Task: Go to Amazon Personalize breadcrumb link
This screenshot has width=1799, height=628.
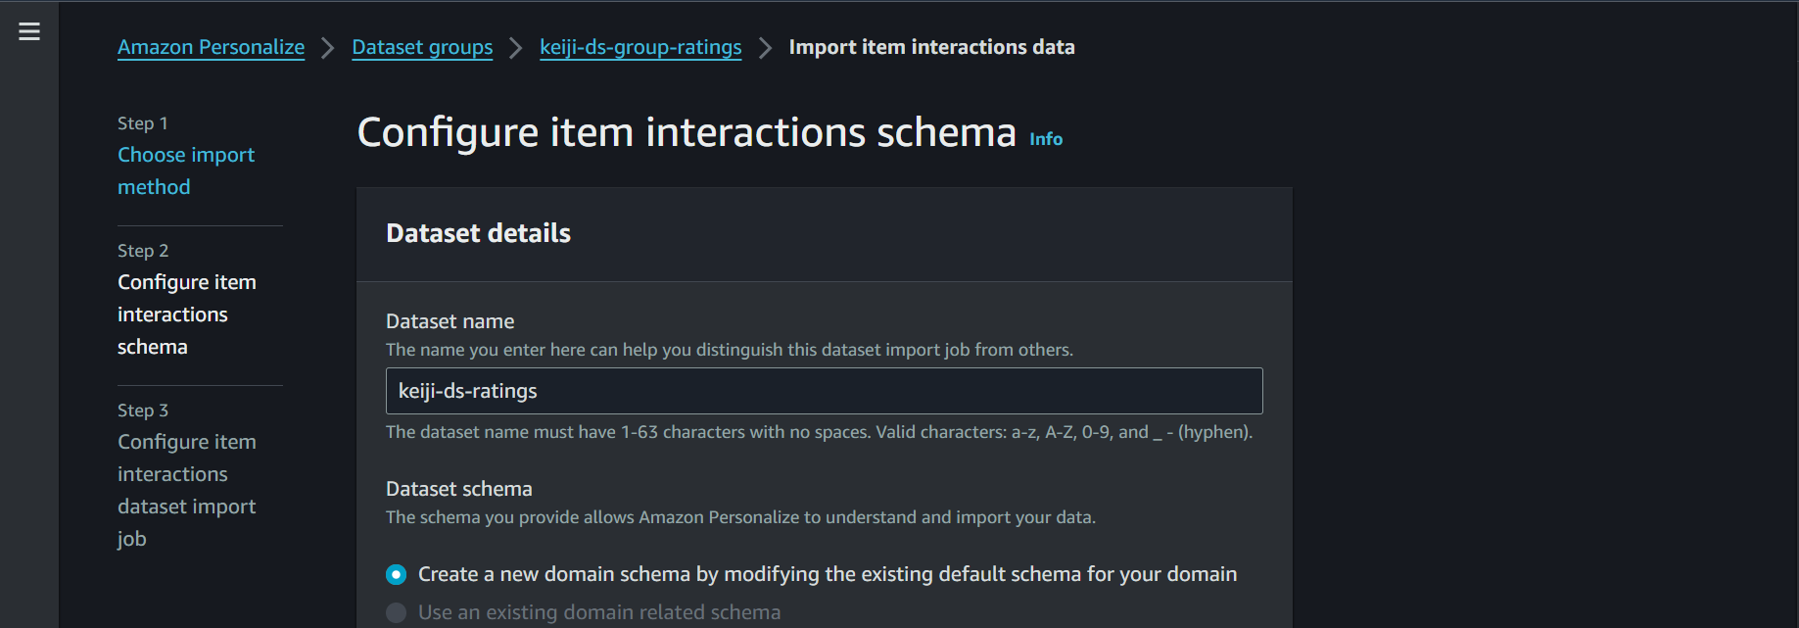Action: click(x=211, y=47)
